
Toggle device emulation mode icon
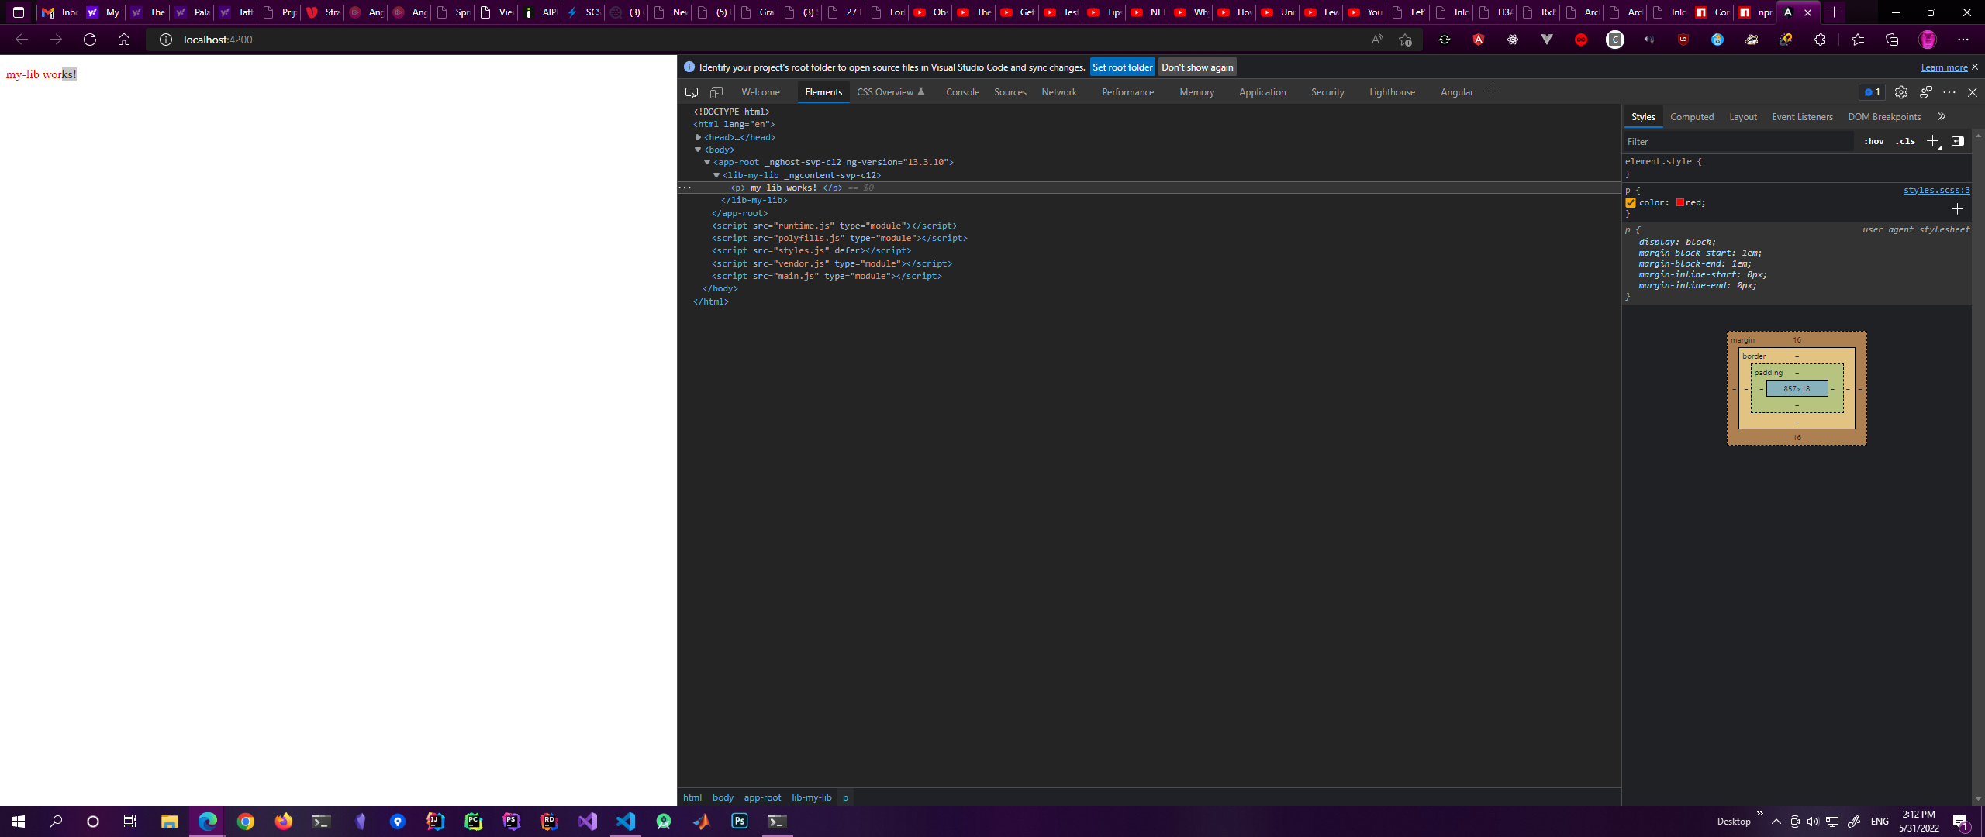click(716, 92)
